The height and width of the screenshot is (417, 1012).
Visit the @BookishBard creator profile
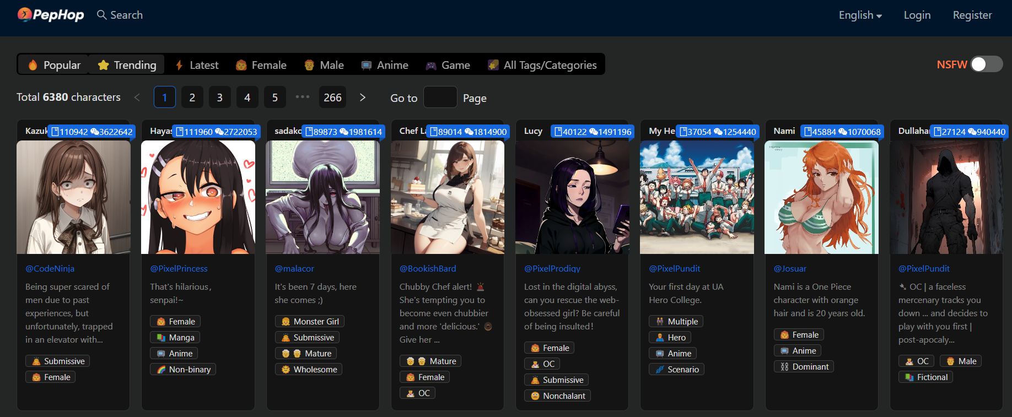(x=428, y=269)
